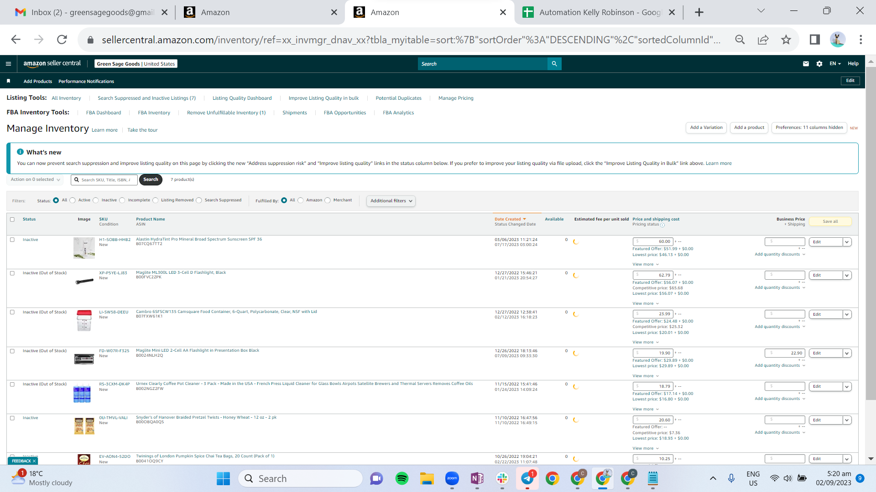Image resolution: width=876 pixels, height=492 pixels.
Task: Expand Edit dropdown arrow for Maglite ML300L row
Action: coord(847,275)
